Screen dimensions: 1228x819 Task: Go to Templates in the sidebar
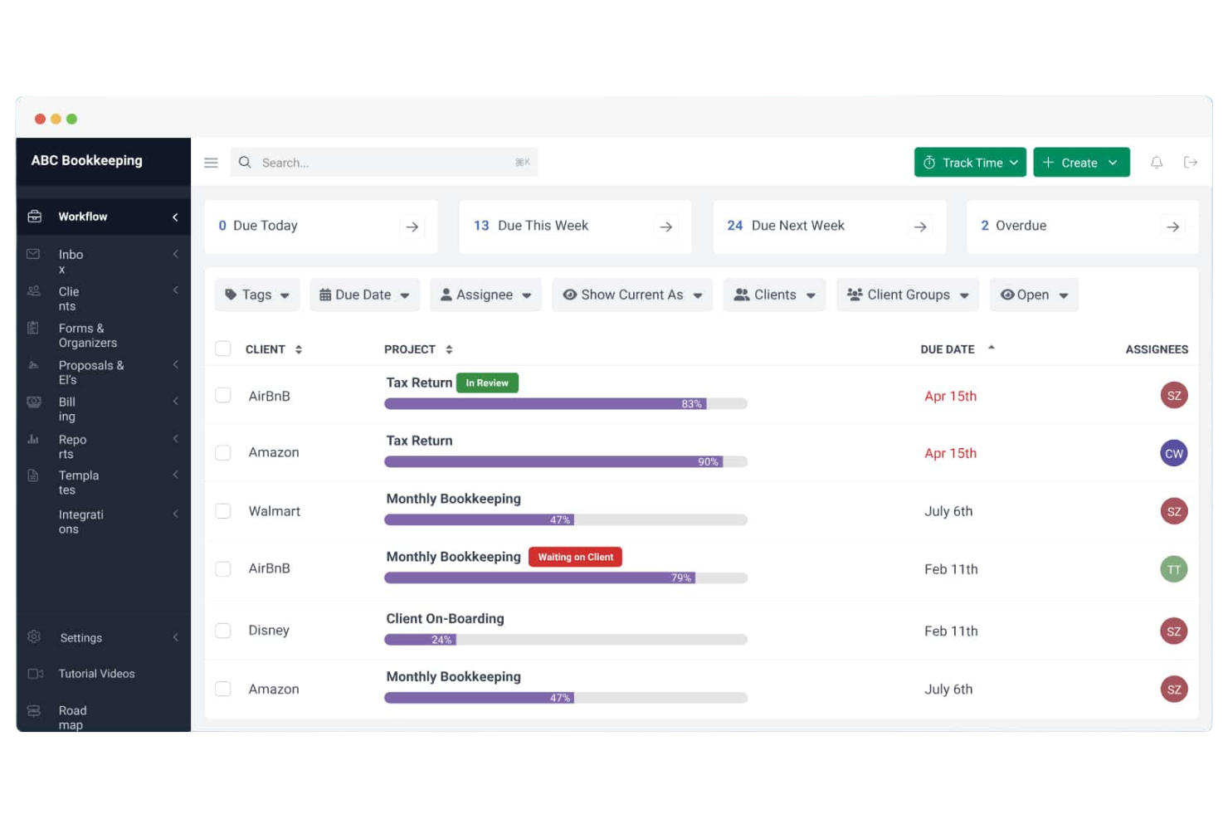pos(79,482)
